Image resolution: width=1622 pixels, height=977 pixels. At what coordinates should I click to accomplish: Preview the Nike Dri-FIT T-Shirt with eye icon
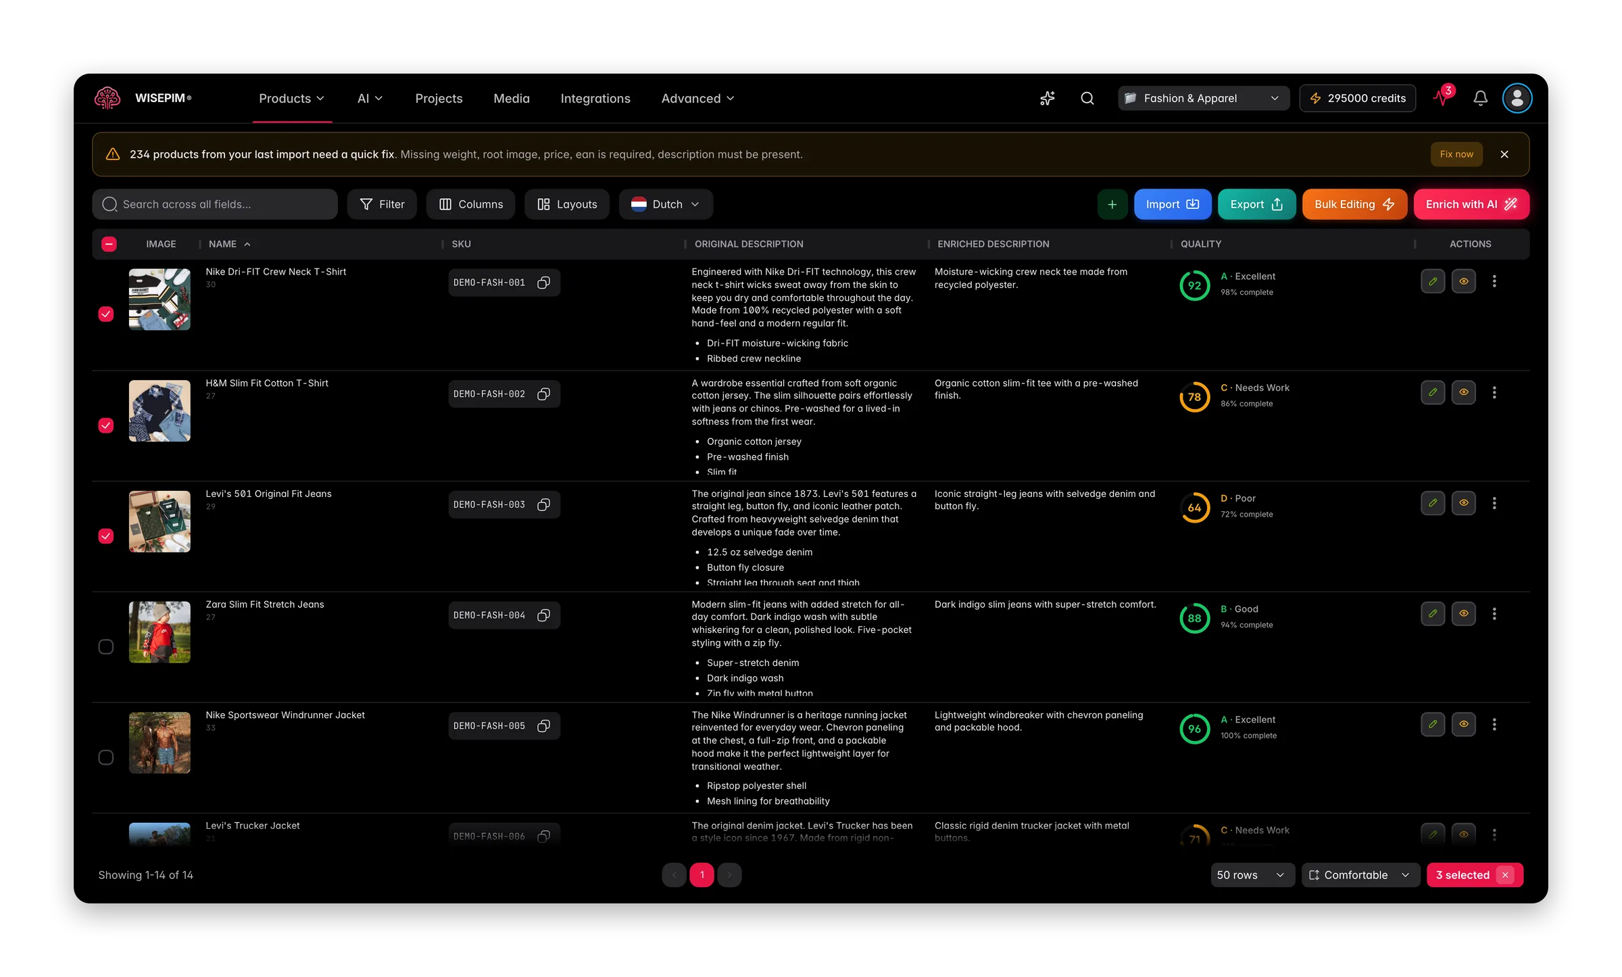(x=1464, y=281)
